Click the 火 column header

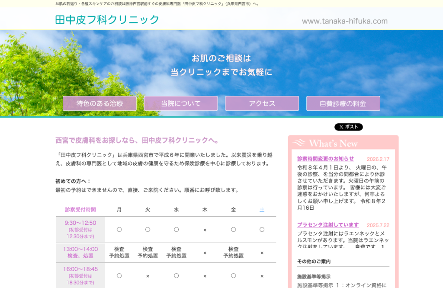[x=148, y=209]
